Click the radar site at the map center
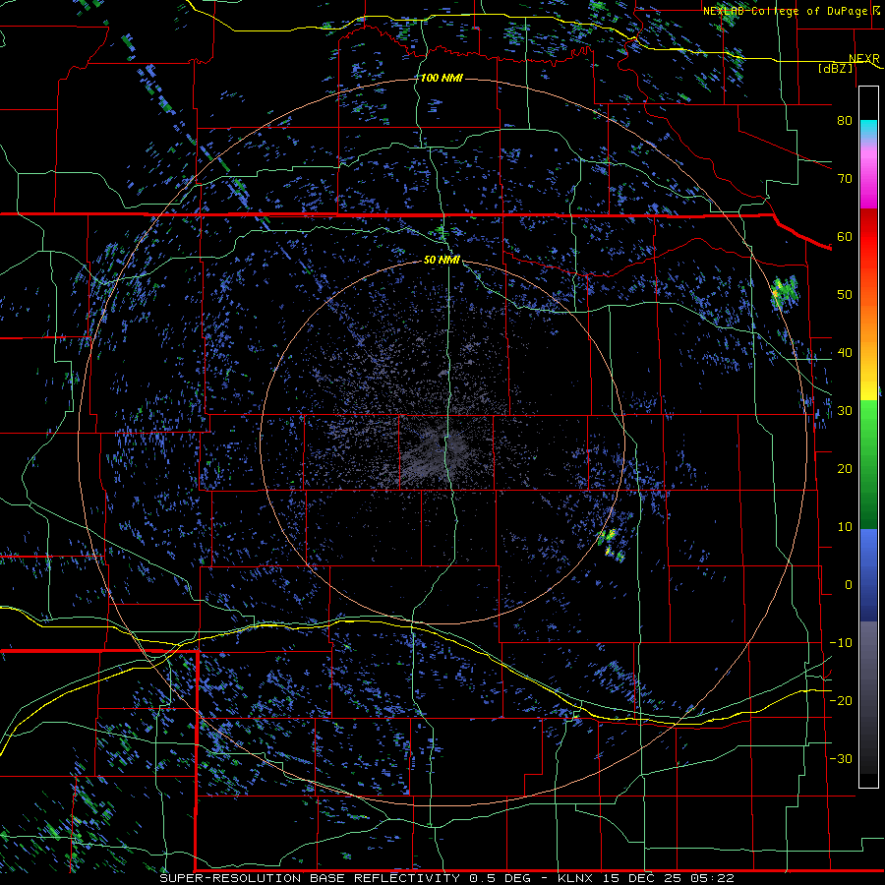 point(442,442)
